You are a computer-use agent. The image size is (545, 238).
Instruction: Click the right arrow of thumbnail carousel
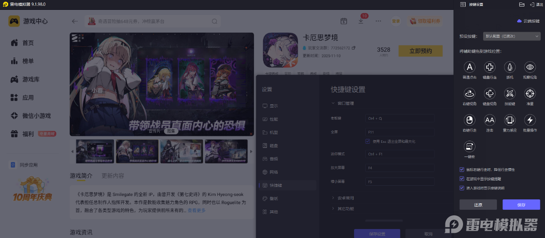click(x=251, y=151)
